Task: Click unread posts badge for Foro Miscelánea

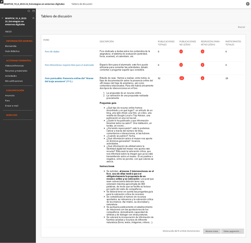Action: (181, 65)
